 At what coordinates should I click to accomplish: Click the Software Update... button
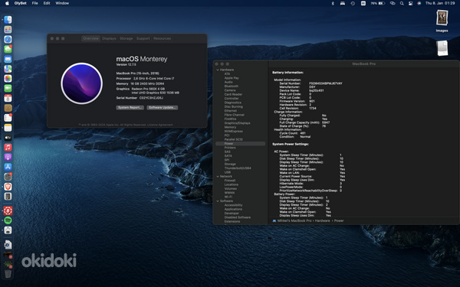163,107
